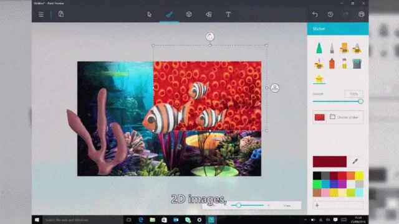Pick the bright yellow color swatch
Image resolution: width=399 pixels, height=224 pixels.
(359, 175)
